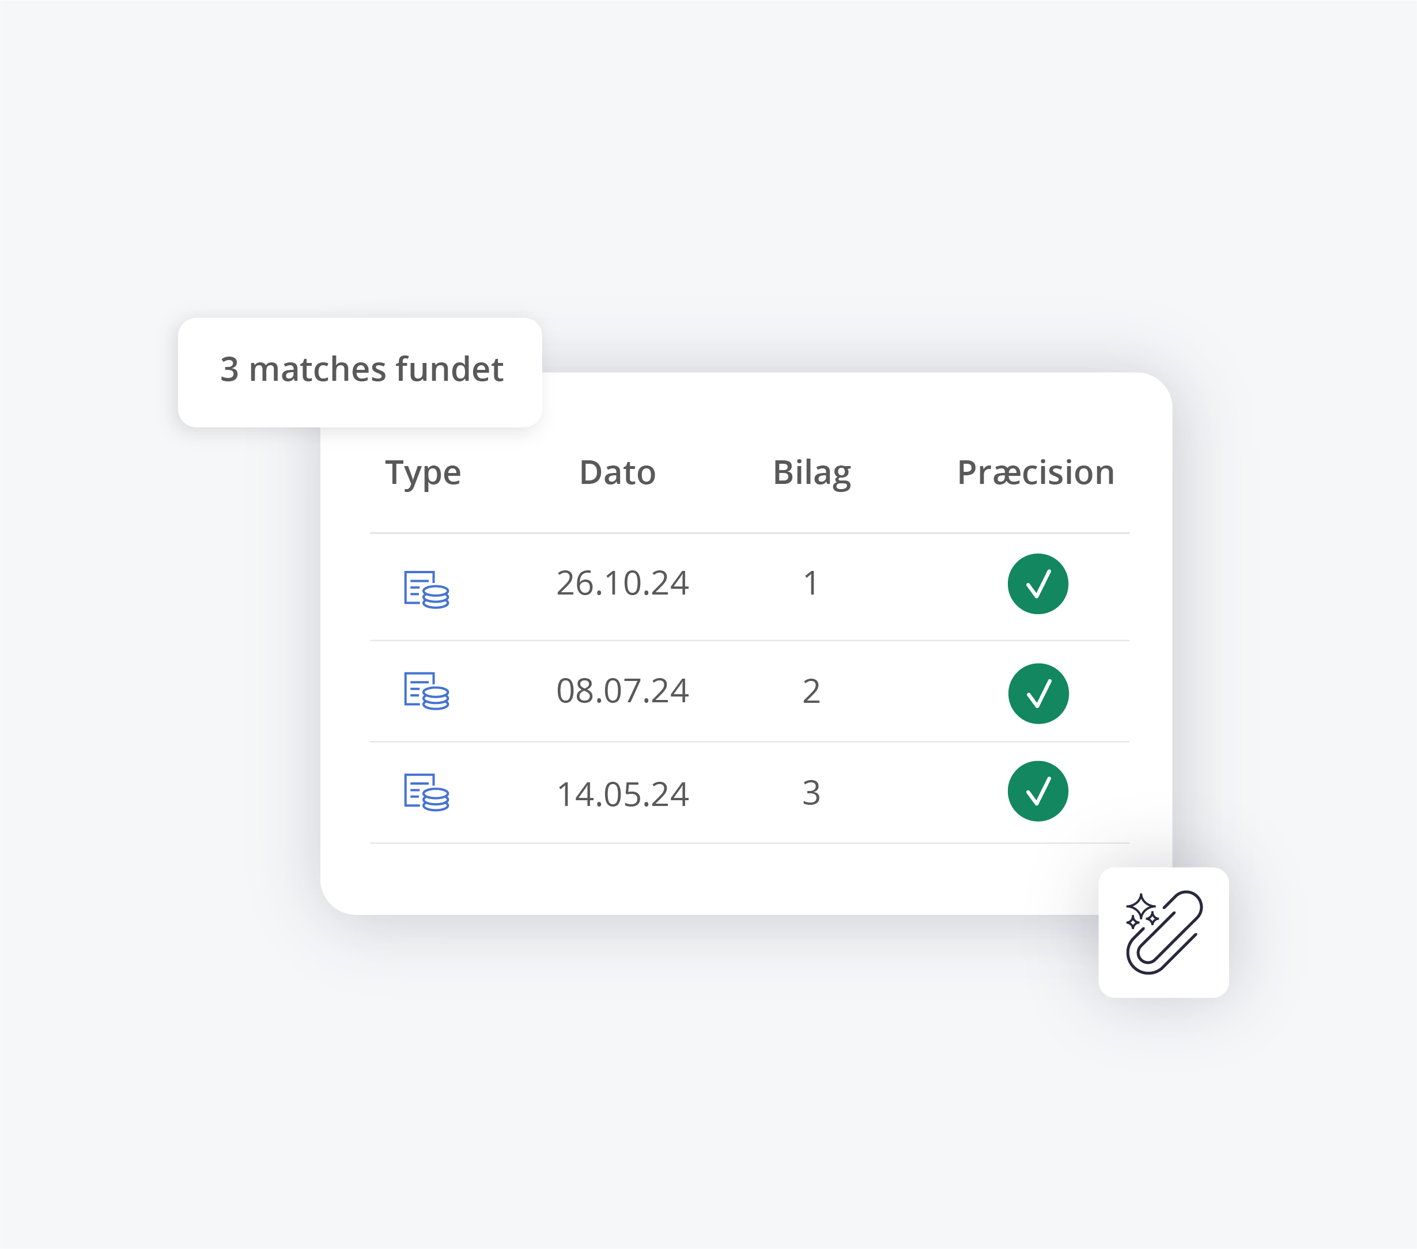This screenshot has width=1417, height=1249.
Task: Click green checkmark for bilag 1
Action: tap(1038, 584)
